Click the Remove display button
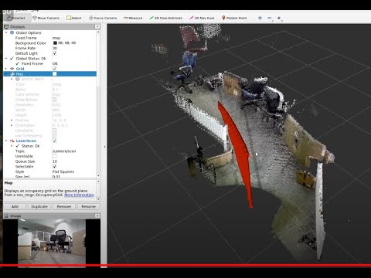The height and width of the screenshot is (278, 371). click(x=64, y=206)
